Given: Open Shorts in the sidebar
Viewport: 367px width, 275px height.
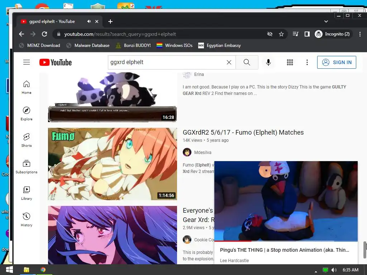Looking at the screenshot, I should click(27, 140).
